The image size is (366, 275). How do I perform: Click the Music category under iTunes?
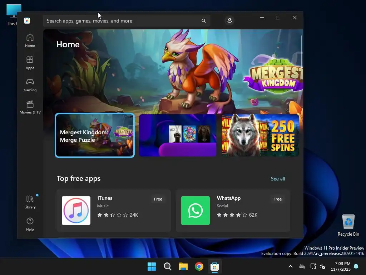(103, 206)
